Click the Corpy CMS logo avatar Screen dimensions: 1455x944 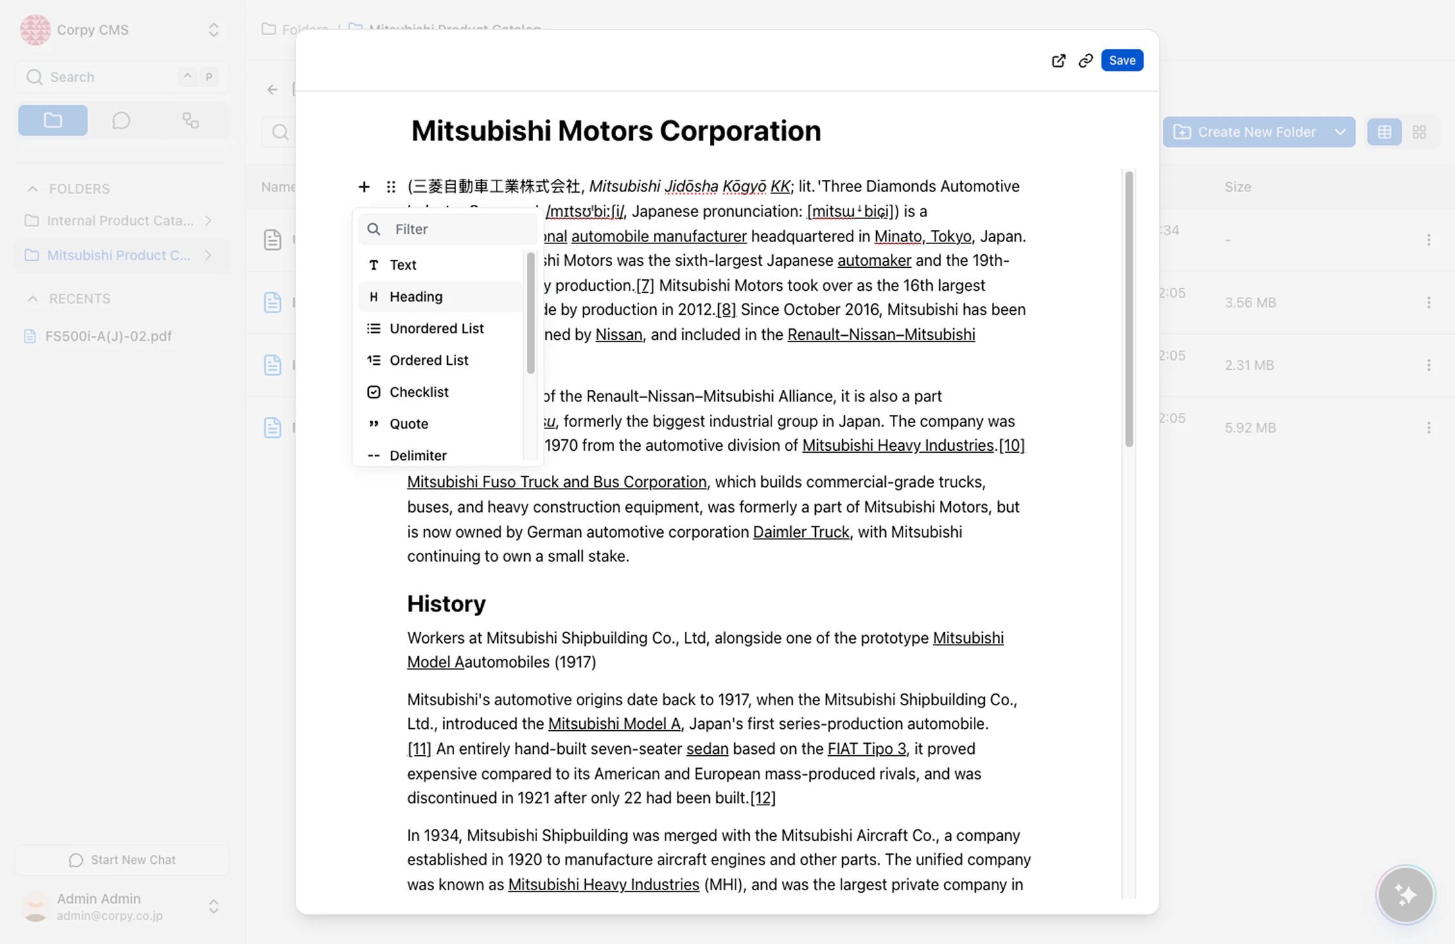(35, 30)
